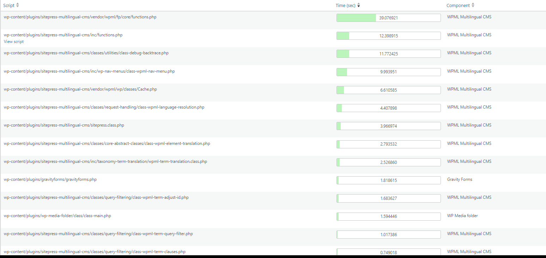
Task: Click the Time (sec) column header
Action: click(346, 5)
